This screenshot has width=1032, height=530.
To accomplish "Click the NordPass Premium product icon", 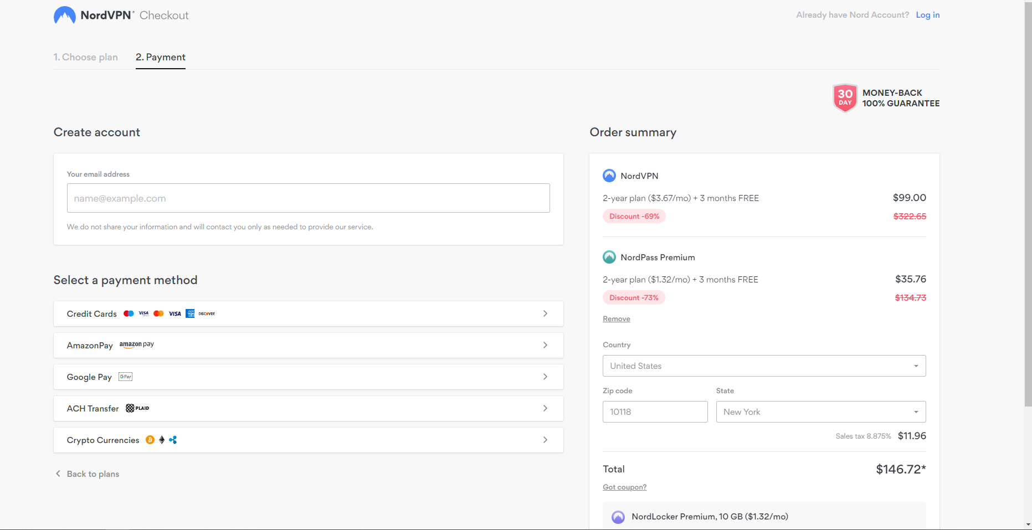I will click(x=609, y=257).
